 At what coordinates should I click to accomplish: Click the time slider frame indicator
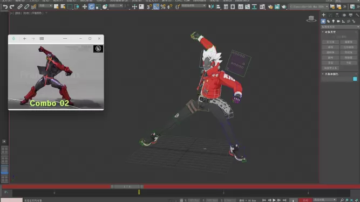coord(127,187)
